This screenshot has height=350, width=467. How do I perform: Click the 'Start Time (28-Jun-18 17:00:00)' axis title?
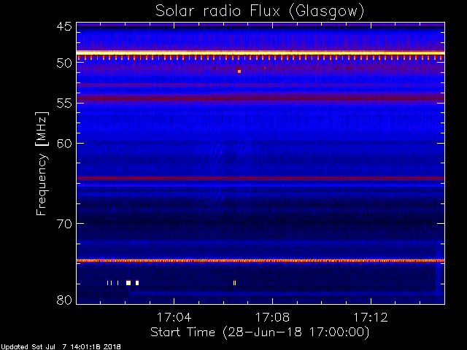click(x=260, y=332)
